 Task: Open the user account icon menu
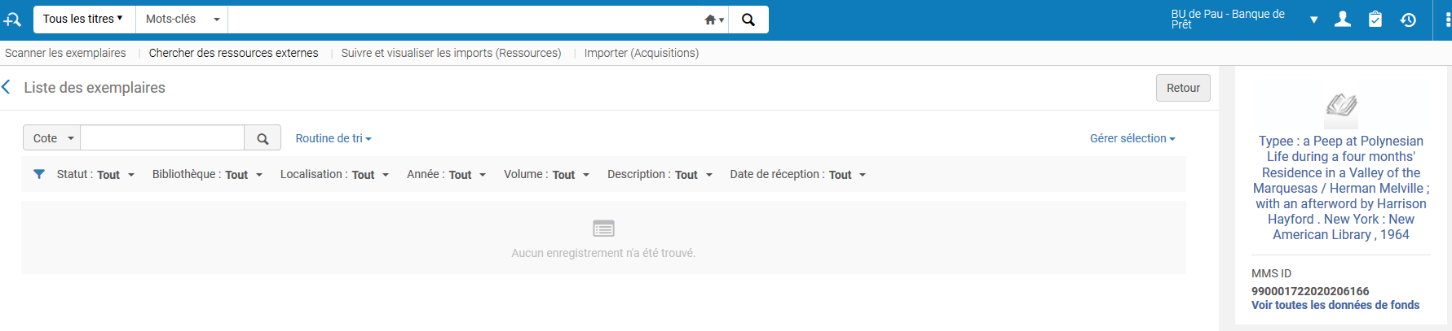1342,20
